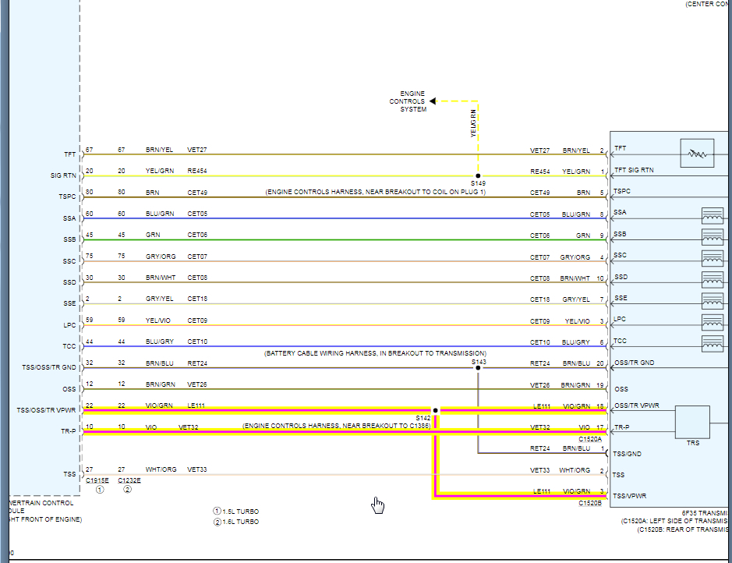
Task: Click the '6F35 TRANSMI' component title
Action: coord(705,513)
